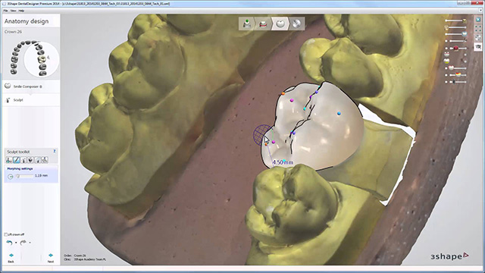Open the Sculpt toolkit help question mark

[x=55, y=151]
